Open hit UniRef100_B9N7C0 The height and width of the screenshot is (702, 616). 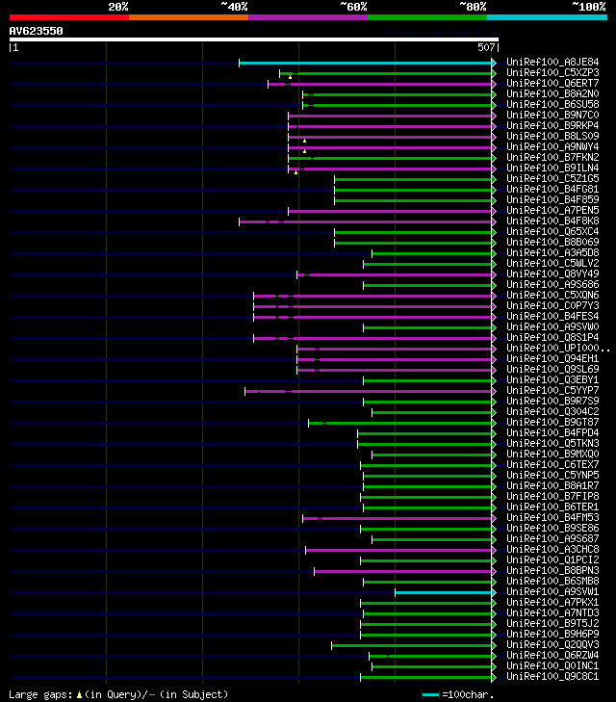click(552, 115)
